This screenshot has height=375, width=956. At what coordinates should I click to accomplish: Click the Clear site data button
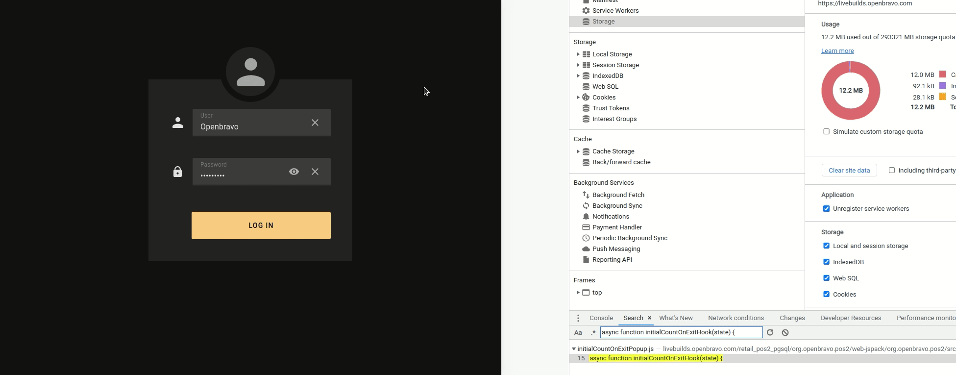tap(849, 171)
